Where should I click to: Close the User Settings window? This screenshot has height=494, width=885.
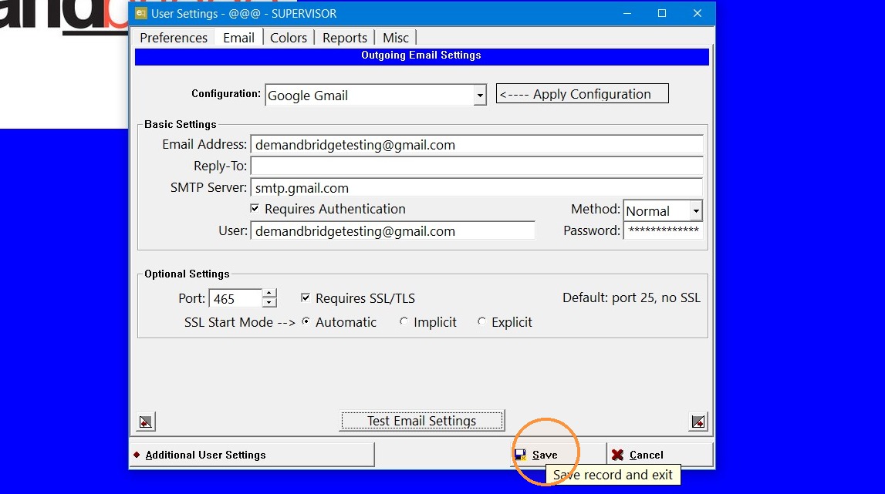point(698,13)
